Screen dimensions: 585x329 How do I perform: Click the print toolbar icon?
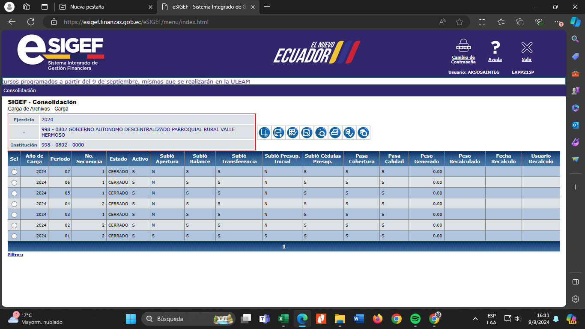335,133
